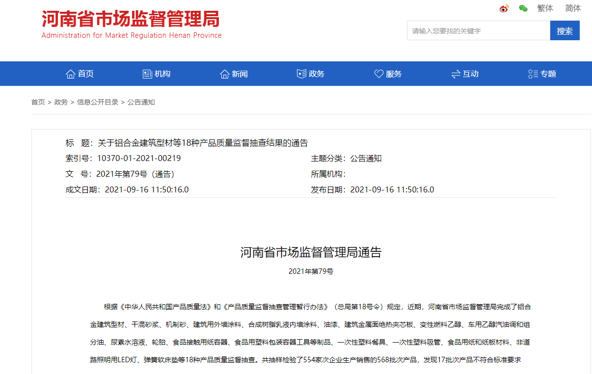Click the heading 河南省市场监督管理局通告

tap(311, 253)
